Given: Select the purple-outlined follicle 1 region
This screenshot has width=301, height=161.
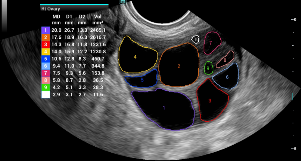Looking at the screenshot, I should 164,109.
